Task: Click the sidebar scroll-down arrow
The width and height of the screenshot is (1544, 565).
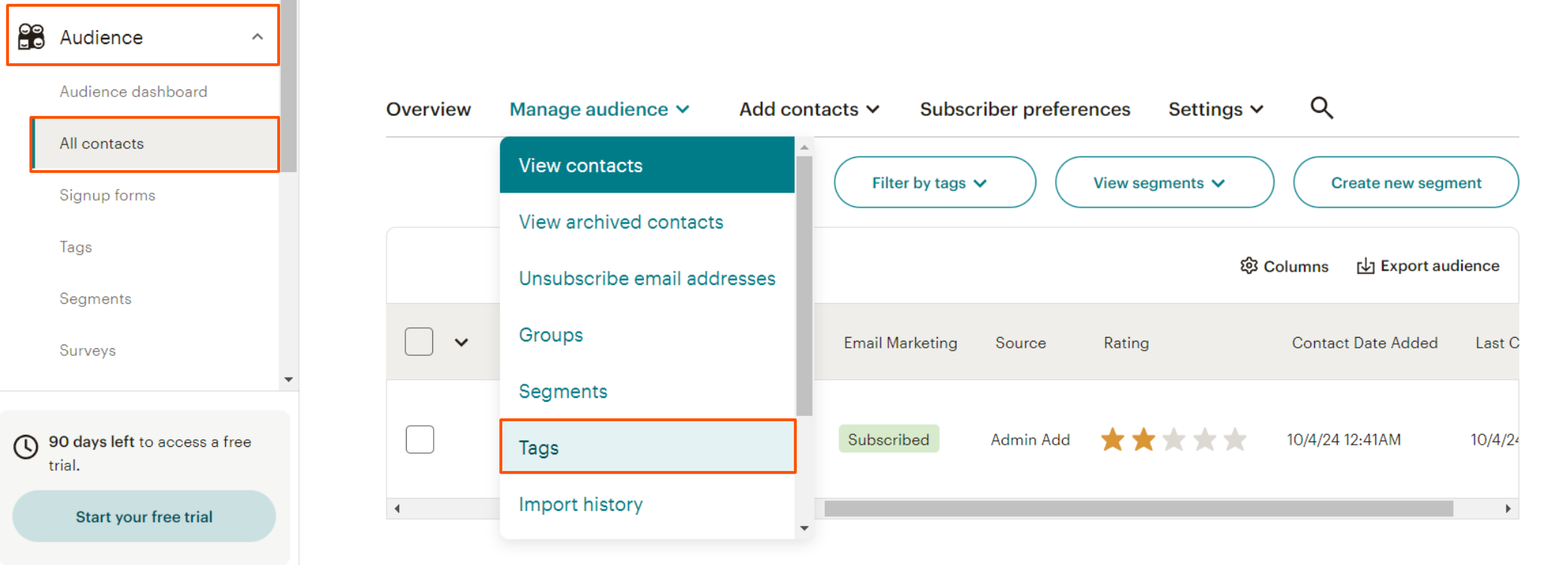Action: pos(288,379)
